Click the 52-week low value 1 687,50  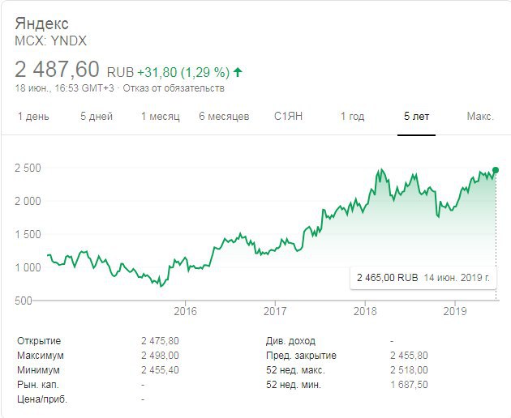(409, 385)
